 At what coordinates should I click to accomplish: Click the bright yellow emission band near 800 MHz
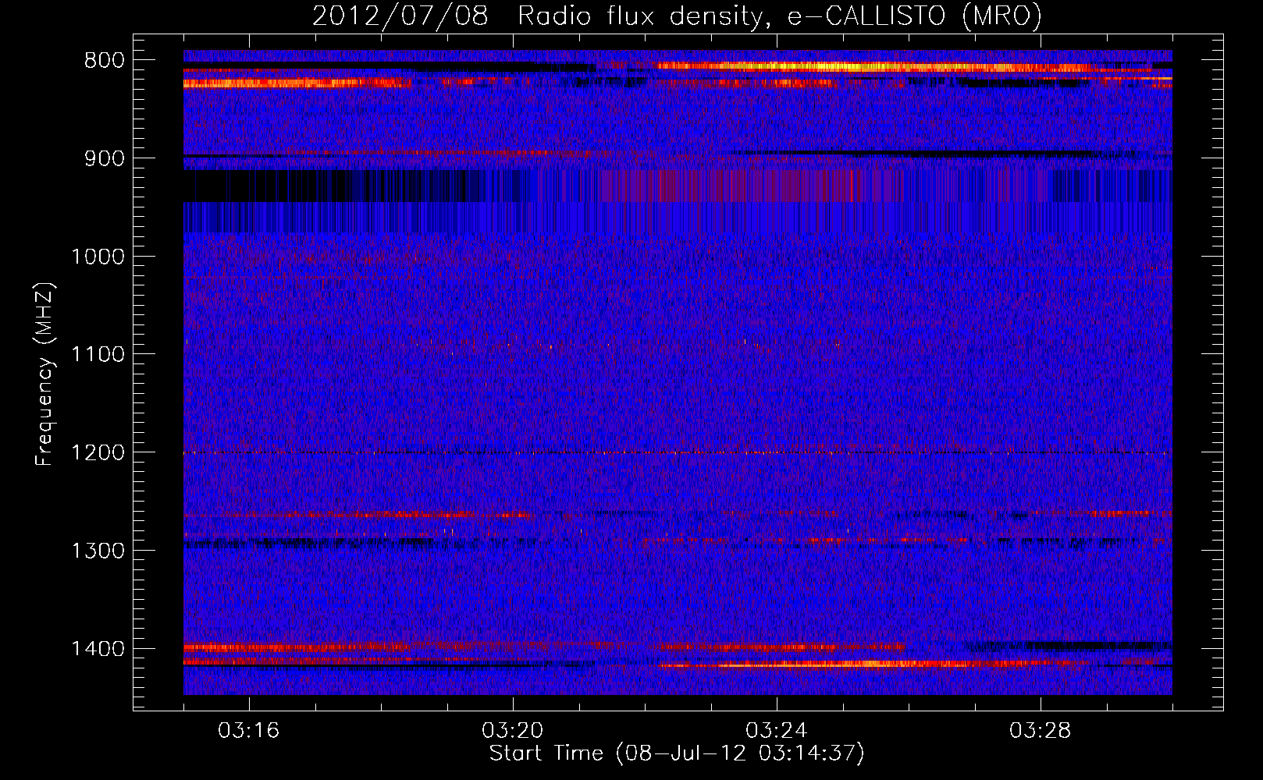[x=874, y=67]
